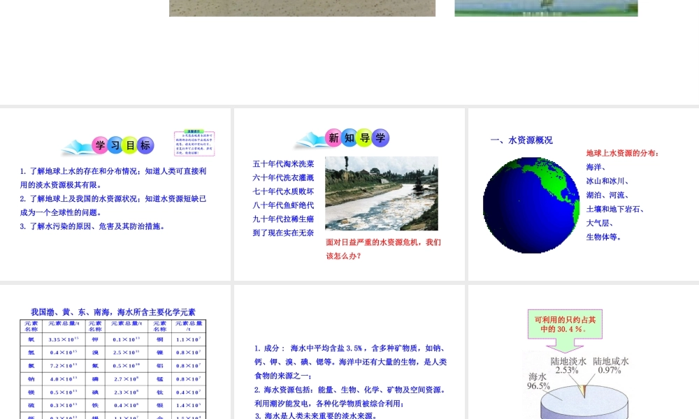This screenshot has width=699, height=419.
Task: Click the line 3. 海水是人类未来重要的淡水来源
Action: pyautogui.click(x=316, y=416)
